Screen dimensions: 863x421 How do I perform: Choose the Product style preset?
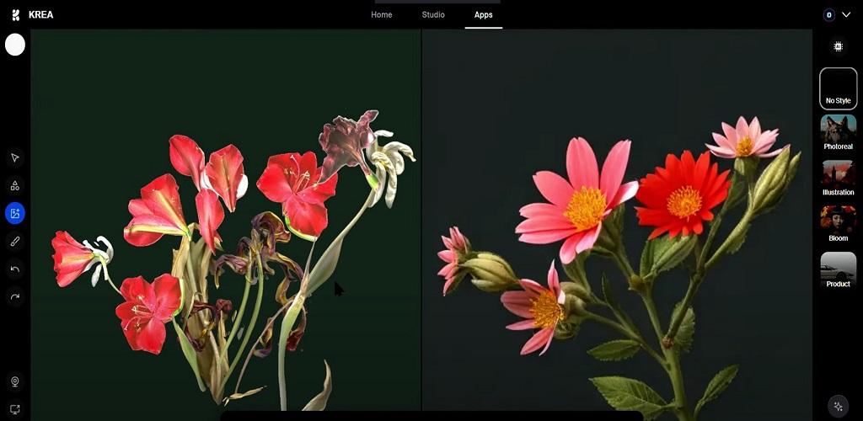point(839,270)
